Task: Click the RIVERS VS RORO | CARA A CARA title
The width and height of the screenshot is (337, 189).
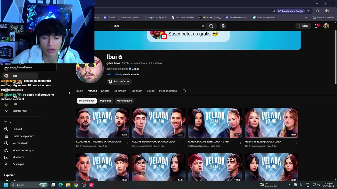Action: point(263,141)
